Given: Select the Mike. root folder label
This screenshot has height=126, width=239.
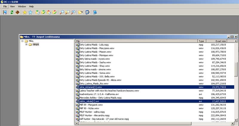Looking at the screenshot, I should pos(31,41).
